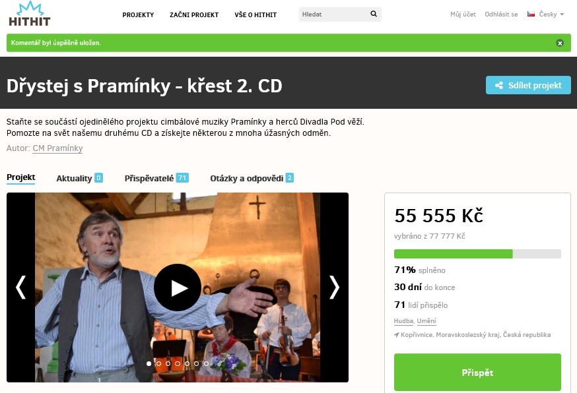Click the funding progress bar
Screen dimensions: 577x393
pyautogui.click(x=477, y=254)
